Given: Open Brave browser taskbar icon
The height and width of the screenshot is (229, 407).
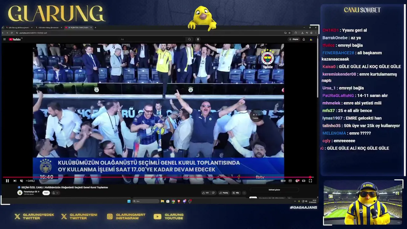Looking at the screenshot, I should coord(179,201).
